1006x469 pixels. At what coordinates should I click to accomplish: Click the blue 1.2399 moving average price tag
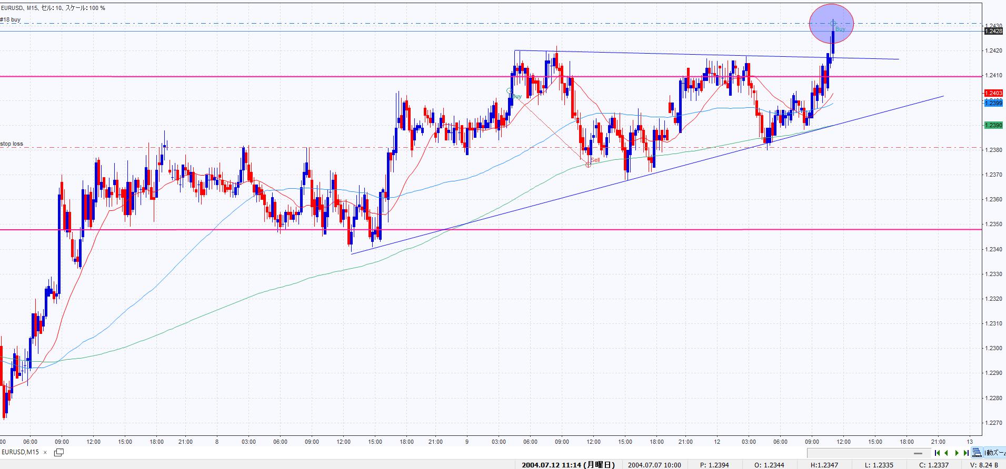click(993, 103)
